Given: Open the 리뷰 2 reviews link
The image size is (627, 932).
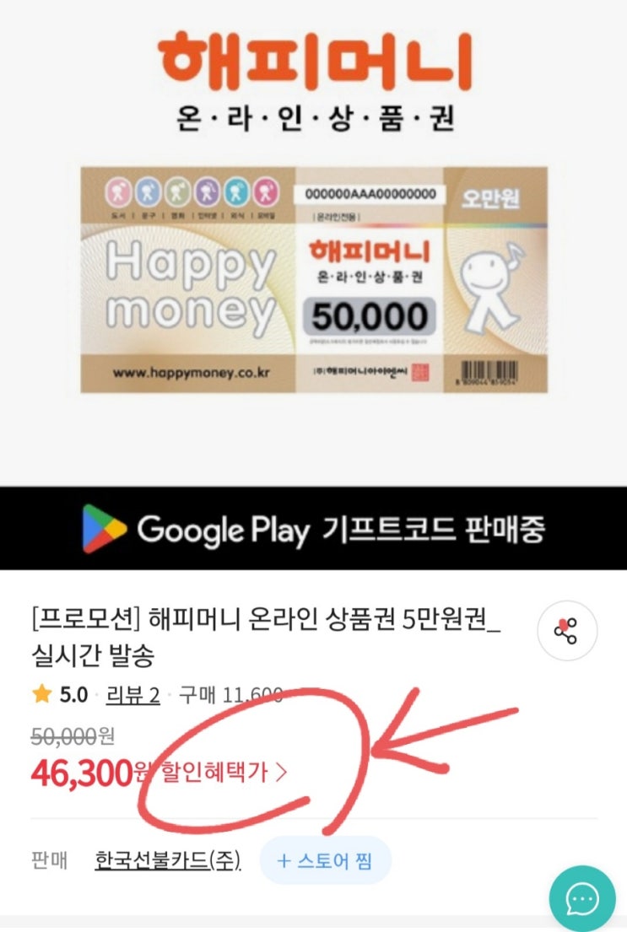Looking at the screenshot, I should click(133, 694).
